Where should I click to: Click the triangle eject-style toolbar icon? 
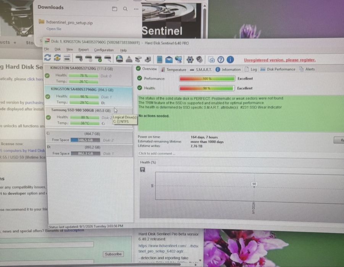click(129, 59)
